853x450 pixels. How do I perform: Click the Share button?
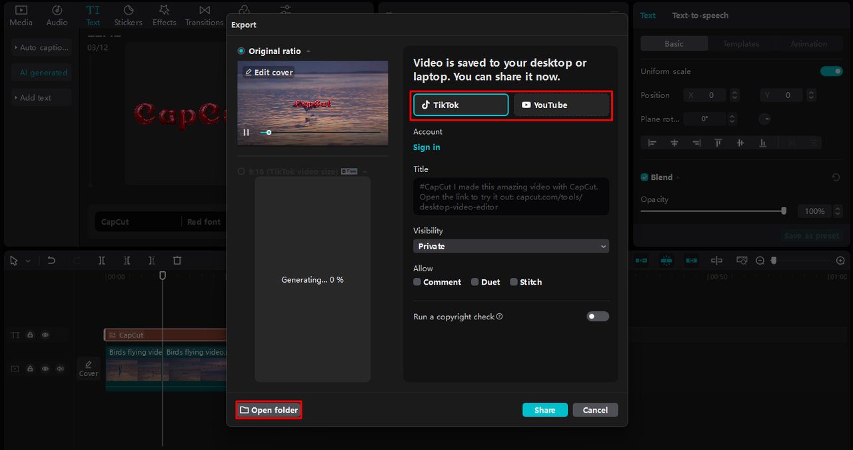[x=544, y=410]
